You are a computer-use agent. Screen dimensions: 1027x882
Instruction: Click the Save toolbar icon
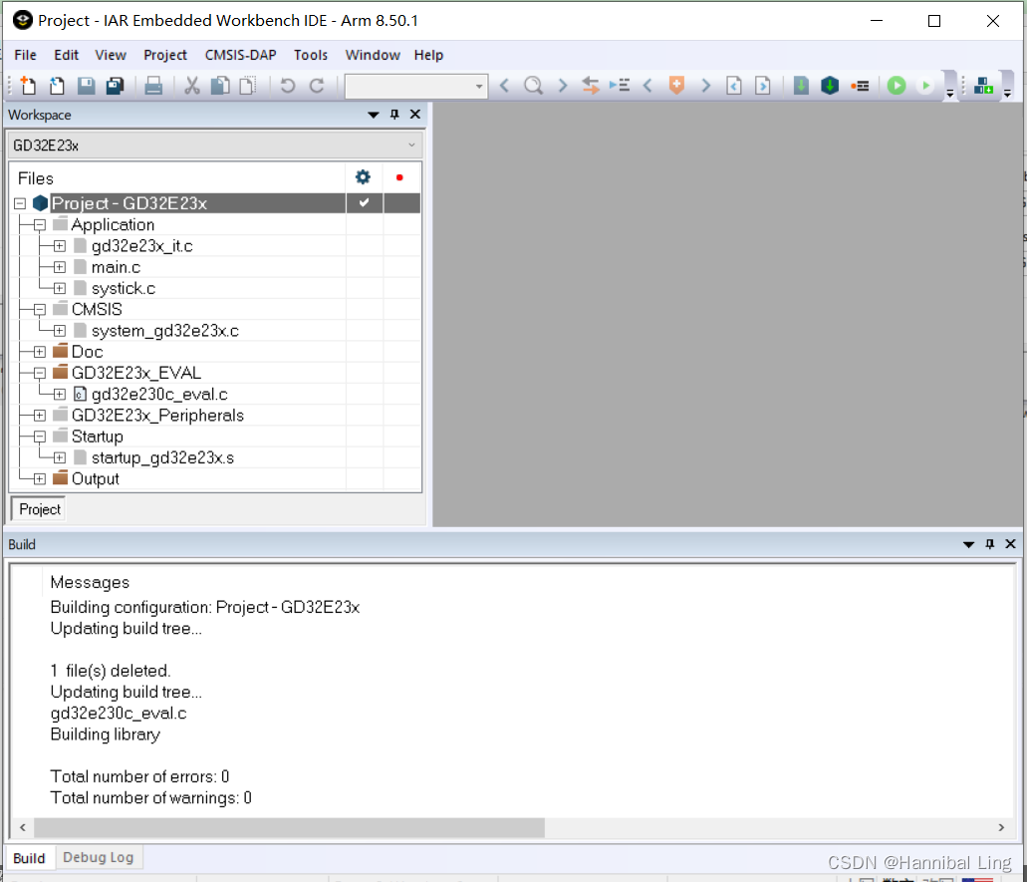[87, 86]
